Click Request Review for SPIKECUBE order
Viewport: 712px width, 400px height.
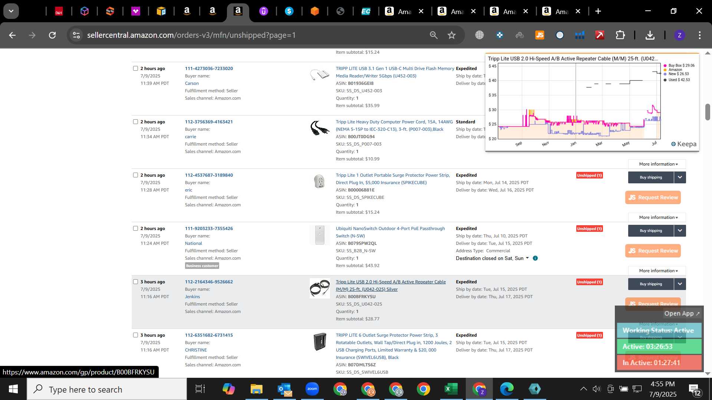pos(653,197)
